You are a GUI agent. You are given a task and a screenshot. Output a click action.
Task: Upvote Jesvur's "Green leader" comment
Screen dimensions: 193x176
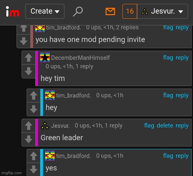pos(29,126)
